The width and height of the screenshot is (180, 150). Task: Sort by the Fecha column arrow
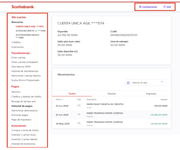coord(62,100)
